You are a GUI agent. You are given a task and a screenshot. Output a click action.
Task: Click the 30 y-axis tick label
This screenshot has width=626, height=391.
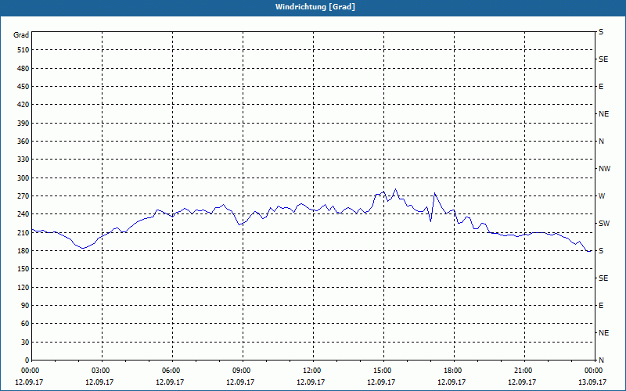click(25, 343)
